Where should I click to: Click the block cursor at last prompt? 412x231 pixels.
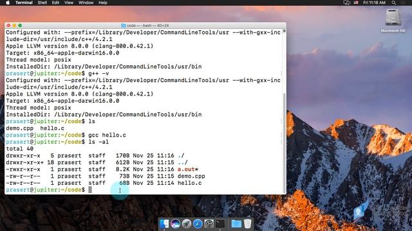90,190
